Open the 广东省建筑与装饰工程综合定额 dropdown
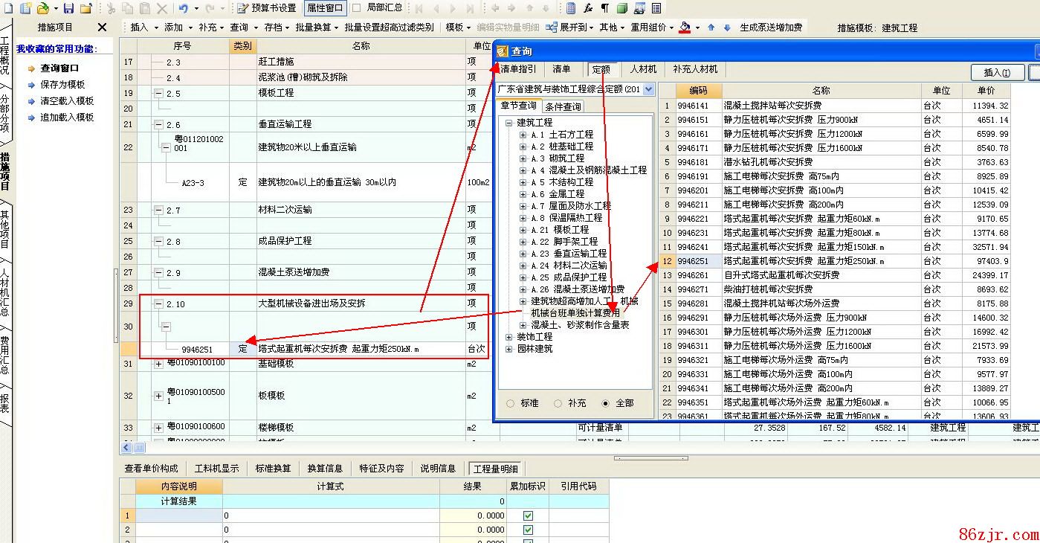Viewport: 1040px width, 543px height. point(648,89)
